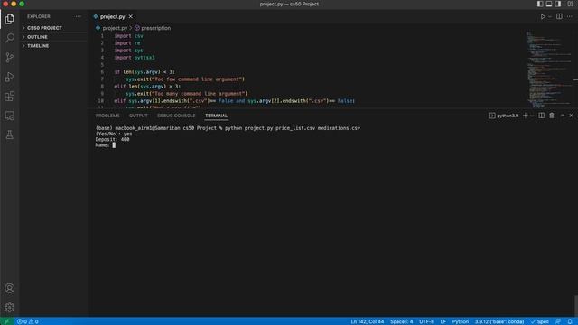Switch to the PROBLEMS panel tab
The image size is (578, 325).
(x=107, y=116)
